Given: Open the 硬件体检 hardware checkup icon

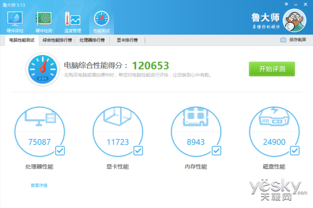Looking at the screenshot, I should [15, 22].
